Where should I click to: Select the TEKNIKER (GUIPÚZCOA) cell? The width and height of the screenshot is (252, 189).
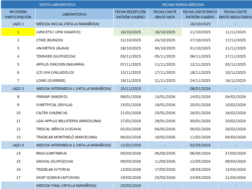(x=56, y=56)
